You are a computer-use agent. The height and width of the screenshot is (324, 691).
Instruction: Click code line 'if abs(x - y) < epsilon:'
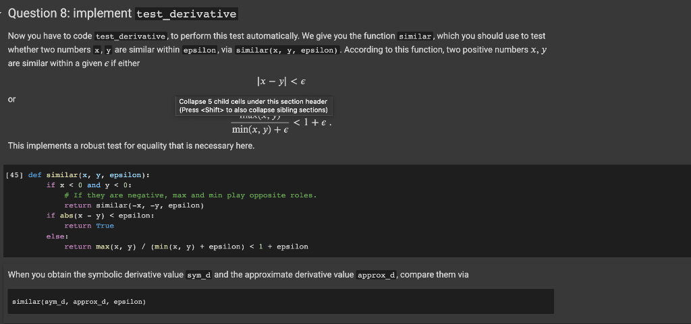[x=101, y=216]
